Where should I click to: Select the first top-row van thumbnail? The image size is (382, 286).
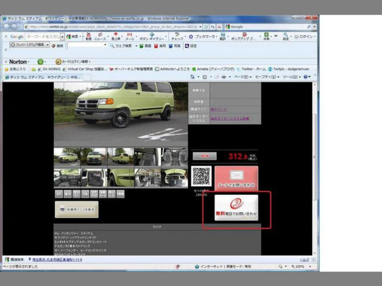click(67, 157)
